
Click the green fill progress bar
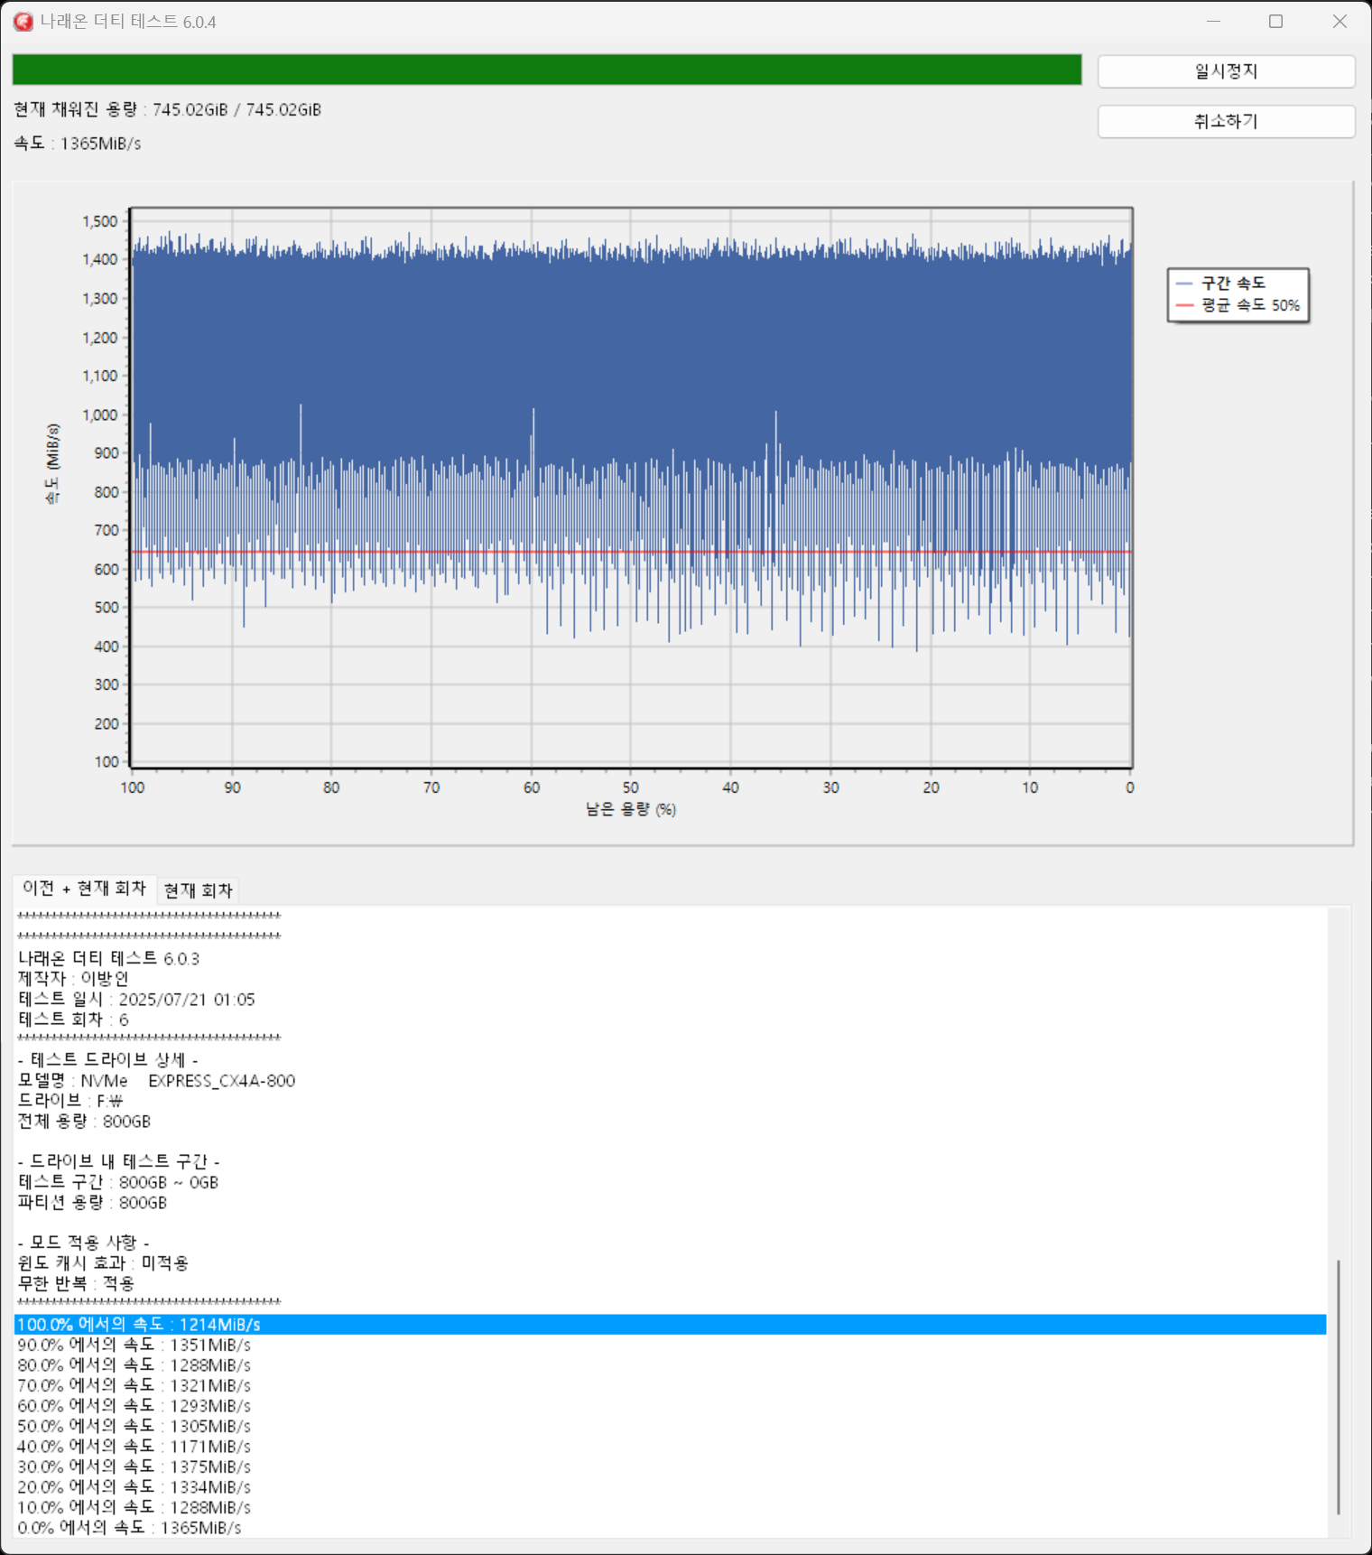point(547,70)
